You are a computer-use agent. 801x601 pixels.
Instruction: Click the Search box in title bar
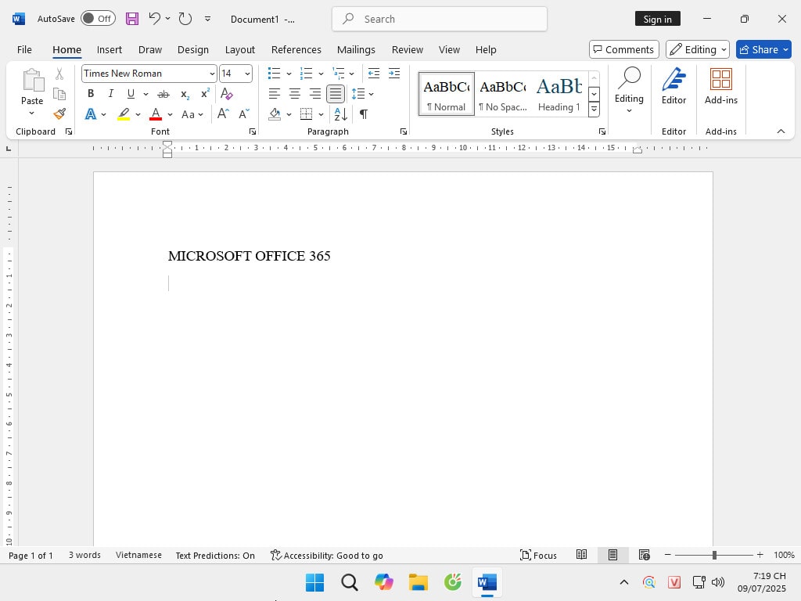(440, 19)
